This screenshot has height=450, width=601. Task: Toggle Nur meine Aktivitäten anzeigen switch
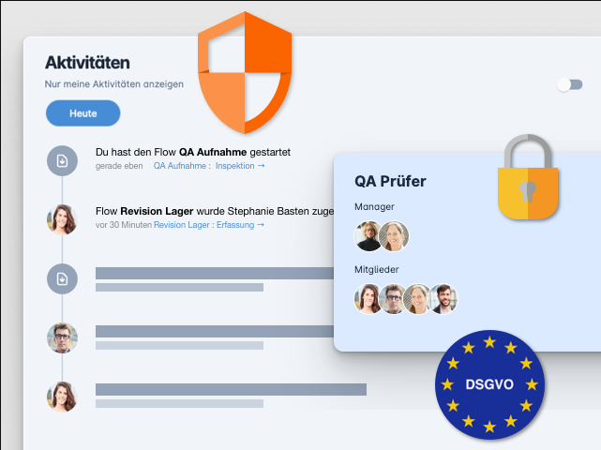pos(570,84)
